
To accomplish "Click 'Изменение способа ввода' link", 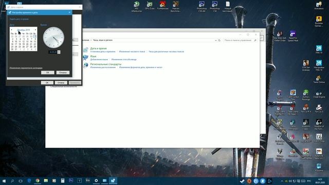I will [124, 60].
